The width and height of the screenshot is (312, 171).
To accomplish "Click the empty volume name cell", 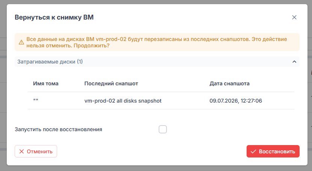I will pyautogui.click(x=36, y=101).
